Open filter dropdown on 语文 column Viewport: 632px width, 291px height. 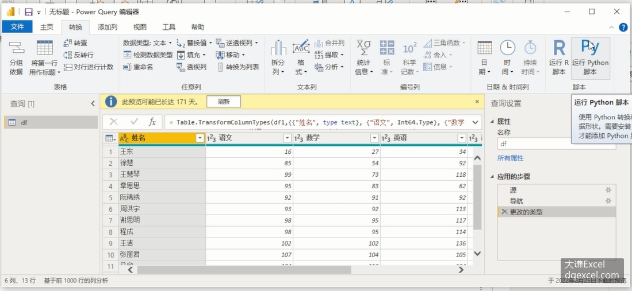(287, 138)
